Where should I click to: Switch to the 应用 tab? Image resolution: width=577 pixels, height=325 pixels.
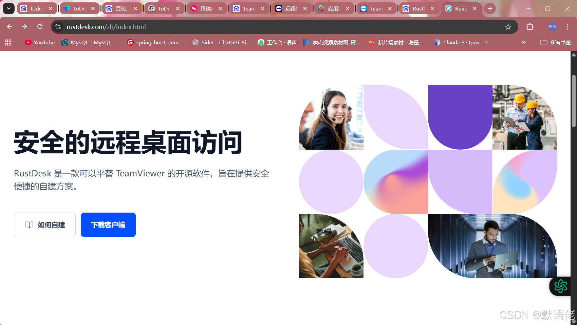(334, 8)
